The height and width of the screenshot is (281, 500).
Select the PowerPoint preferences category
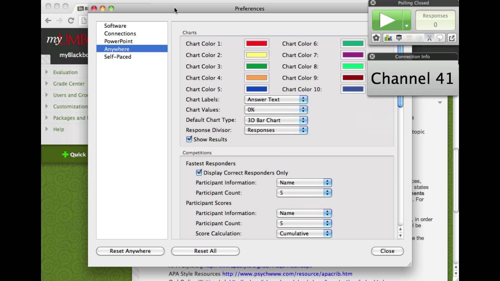[x=132, y=41]
